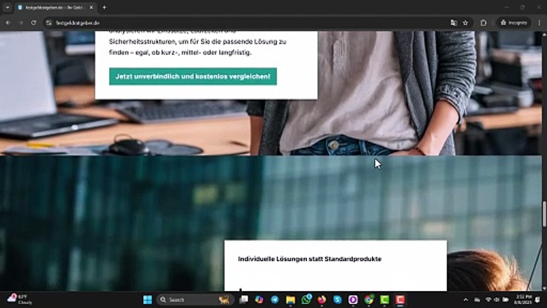Open the red Camtasia recorder taskbar icon

point(400,299)
